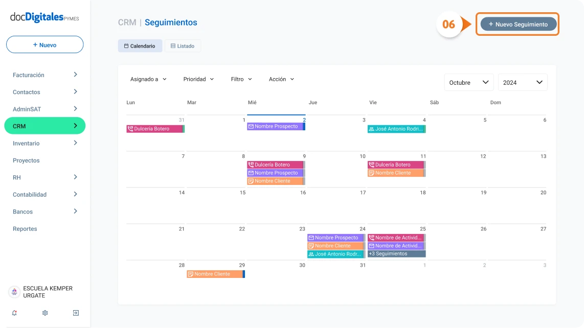Open Proyectos in the sidebar

coord(26,160)
